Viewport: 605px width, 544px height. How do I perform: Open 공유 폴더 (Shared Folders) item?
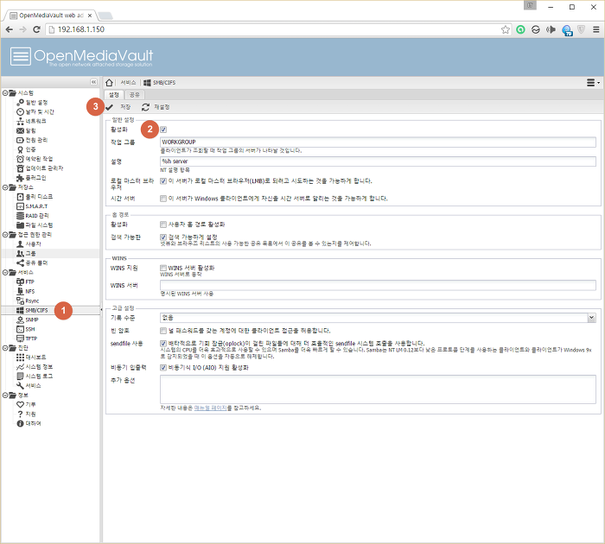32,263
